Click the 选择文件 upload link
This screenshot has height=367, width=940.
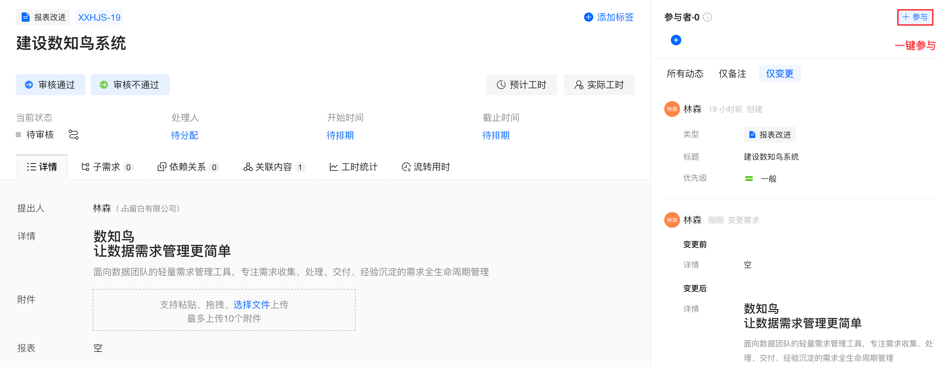coord(251,304)
